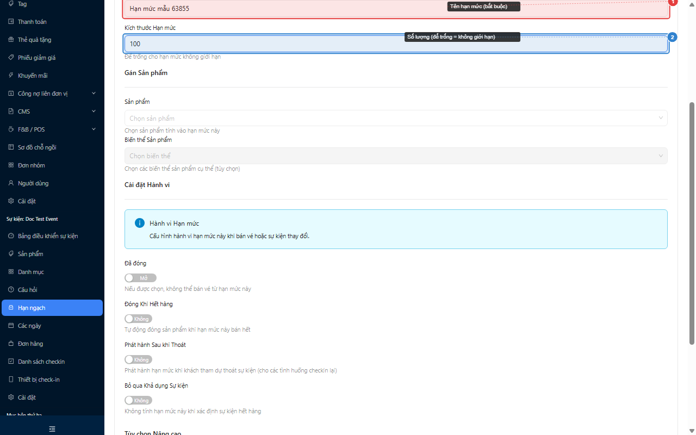
Task: Click the page vertical scrollbar
Action: click(x=692, y=223)
